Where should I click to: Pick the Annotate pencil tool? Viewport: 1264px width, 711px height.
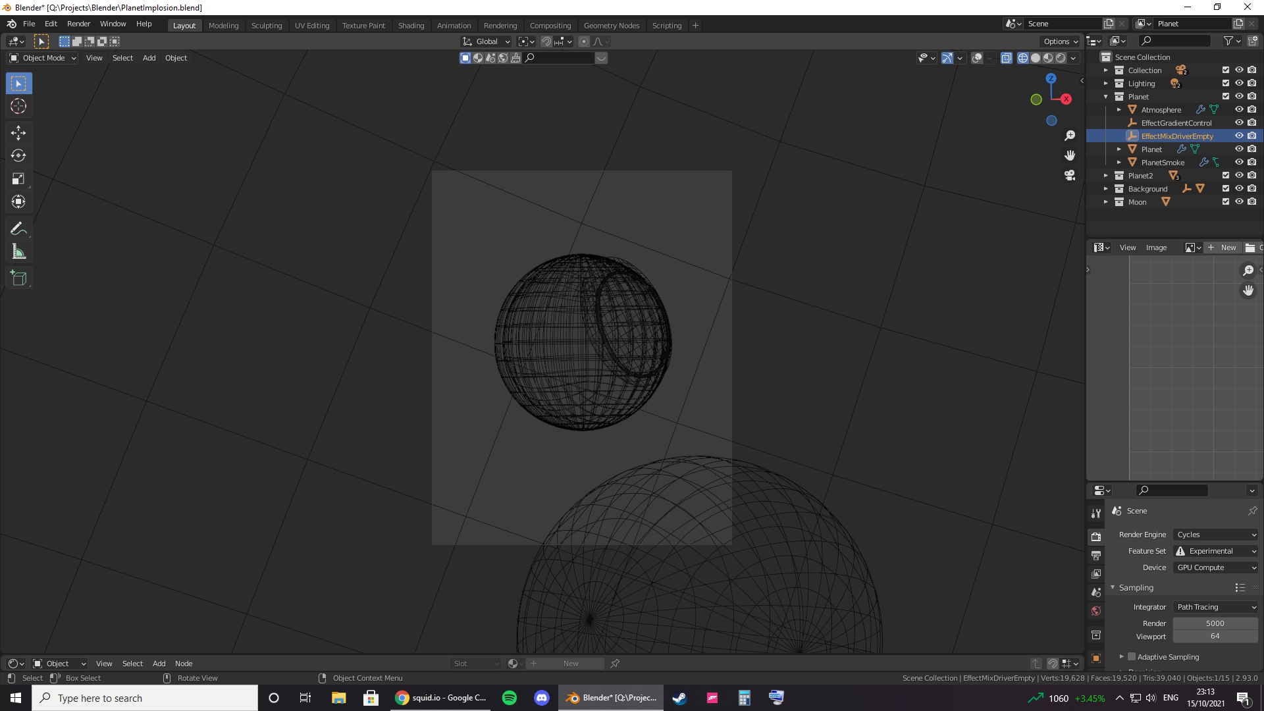point(18,229)
